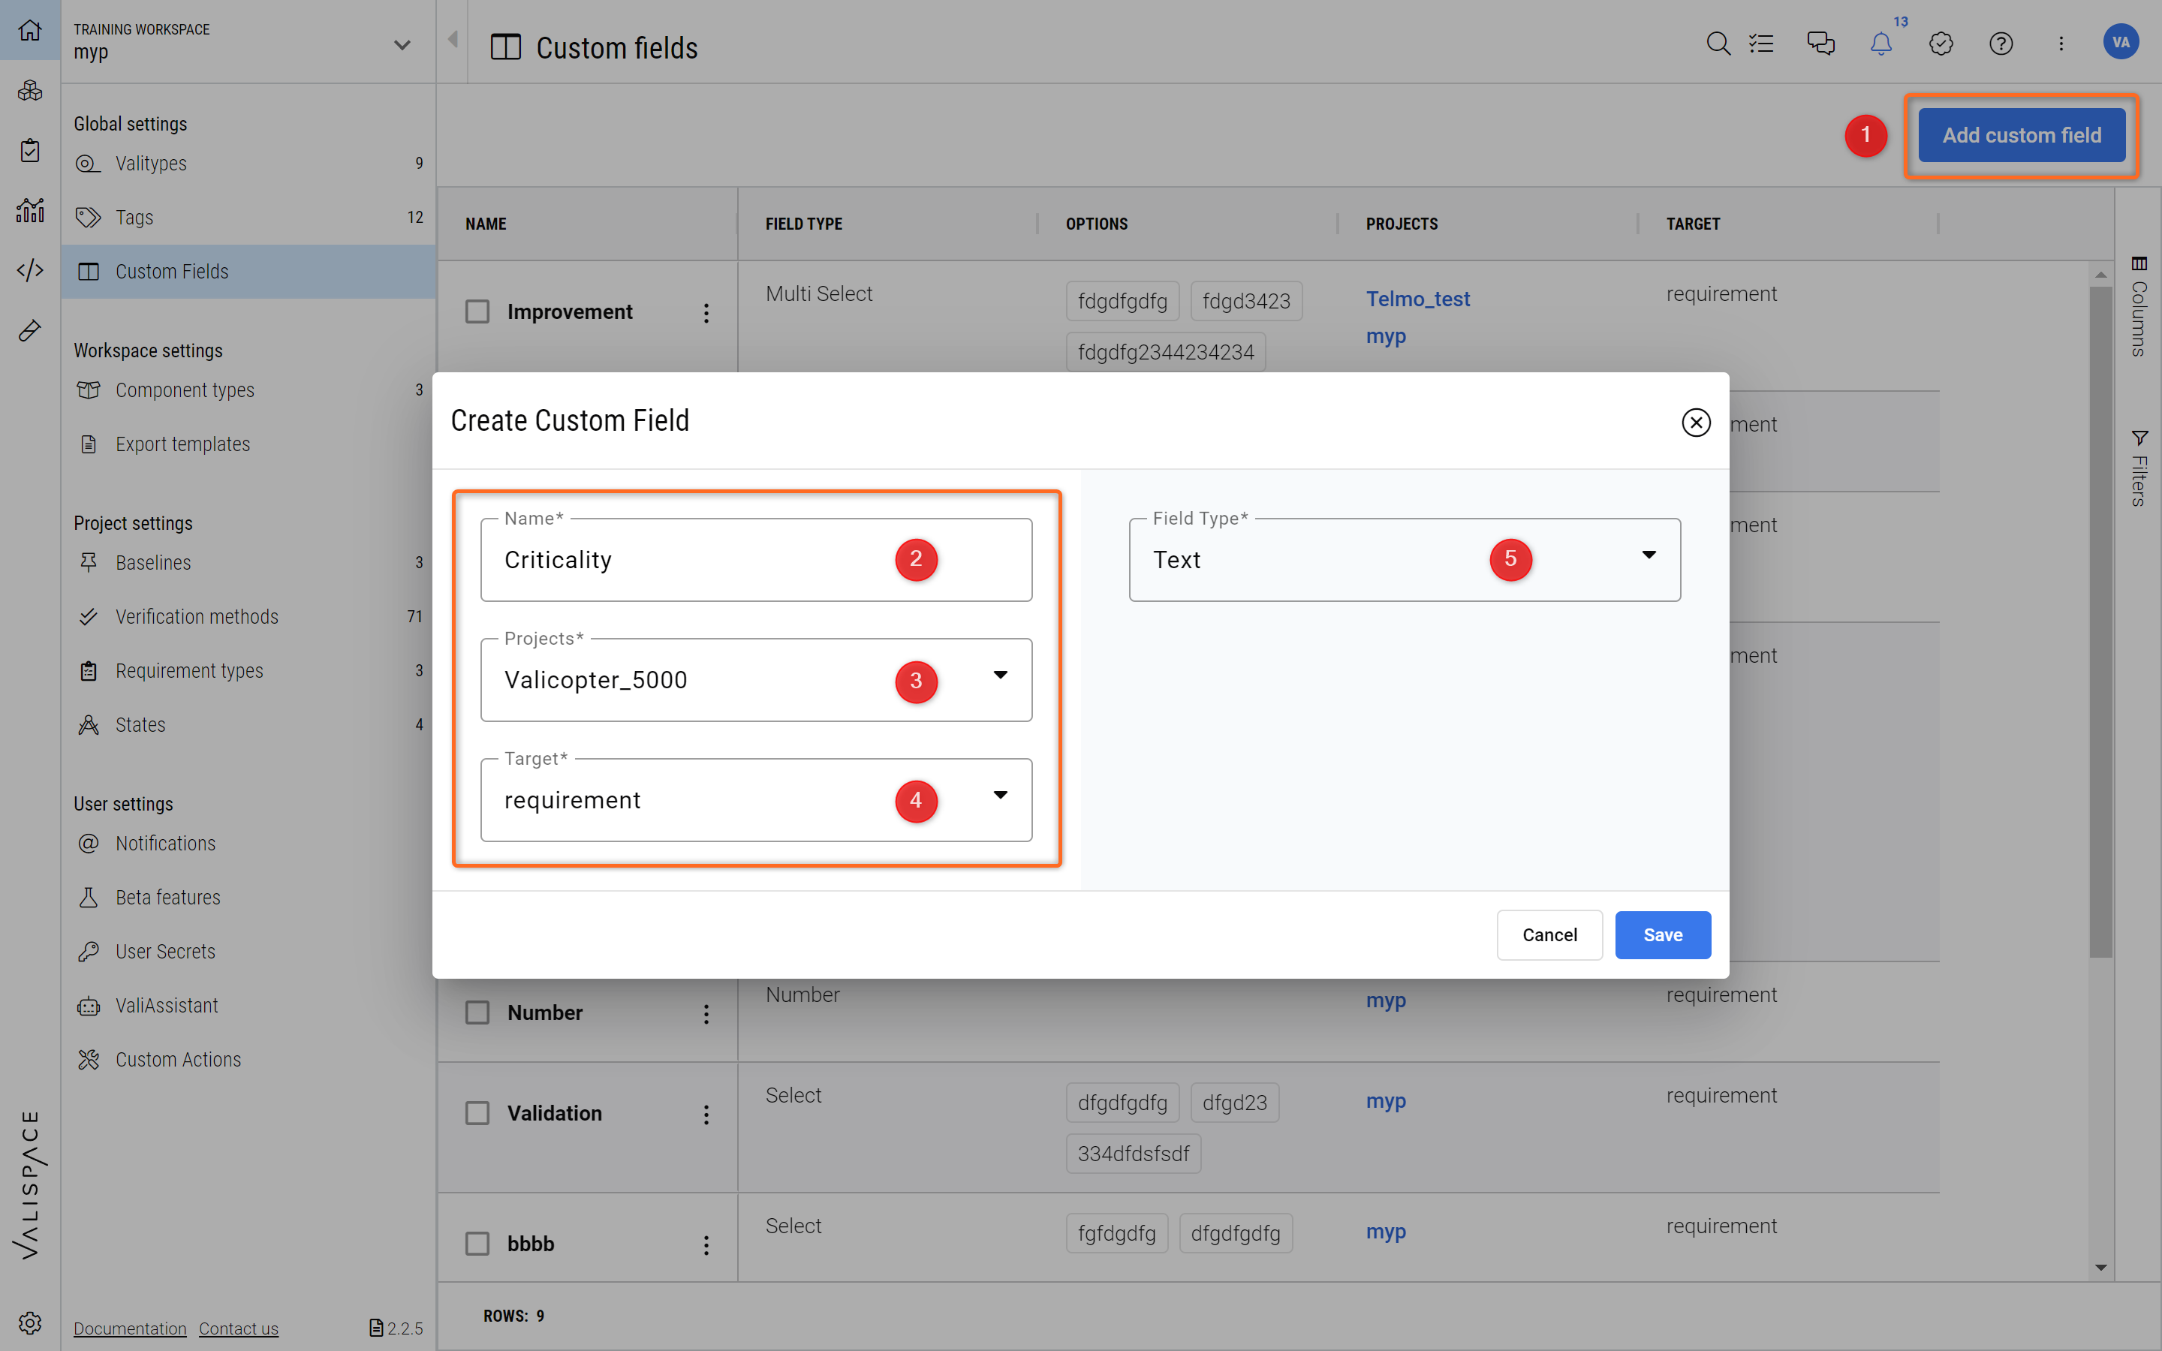Open the Projects dropdown showing Valicopter_5000
Screen dimensions: 2162x1351
click(x=756, y=680)
